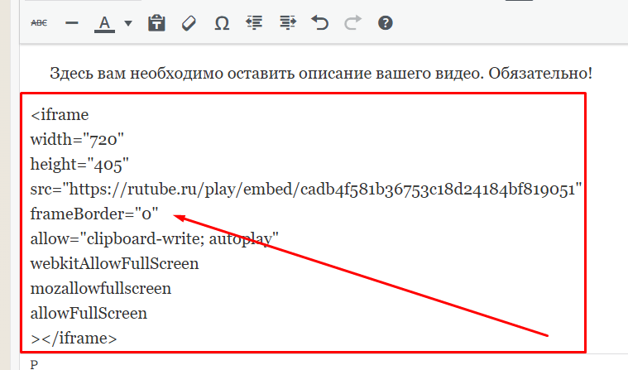
Task: Increase the paragraph indent
Action: click(x=288, y=23)
